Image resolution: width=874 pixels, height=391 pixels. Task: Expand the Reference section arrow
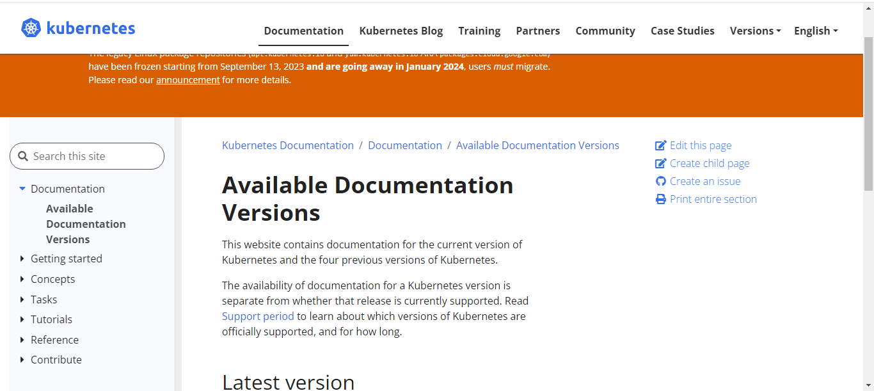tap(22, 340)
